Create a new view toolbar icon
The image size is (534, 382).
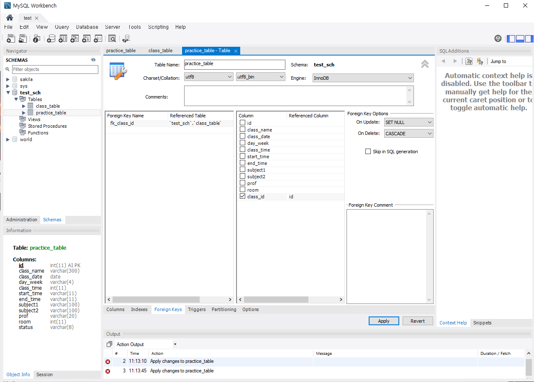tap(74, 39)
